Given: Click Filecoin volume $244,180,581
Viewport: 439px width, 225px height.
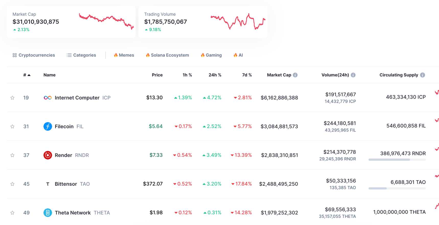Looking at the screenshot, I should pyautogui.click(x=340, y=123).
